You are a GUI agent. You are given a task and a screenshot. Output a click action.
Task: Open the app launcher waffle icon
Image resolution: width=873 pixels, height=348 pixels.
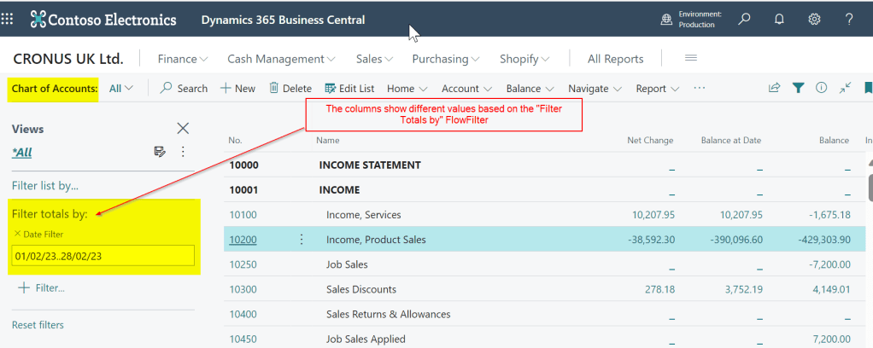9,19
